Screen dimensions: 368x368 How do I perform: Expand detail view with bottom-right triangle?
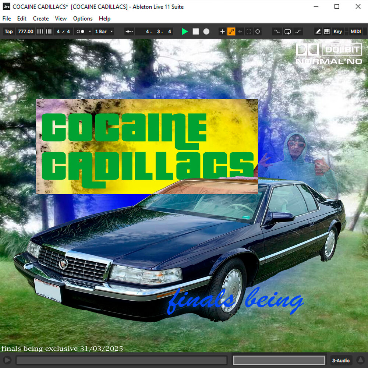coord(361,360)
